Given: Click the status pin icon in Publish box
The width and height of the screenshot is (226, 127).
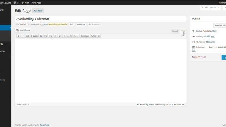Looking at the screenshot, I should coord(193,31).
